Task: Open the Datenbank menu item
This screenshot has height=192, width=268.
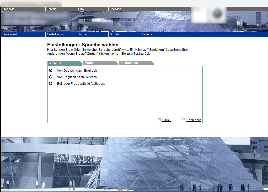Action: click(148, 34)
